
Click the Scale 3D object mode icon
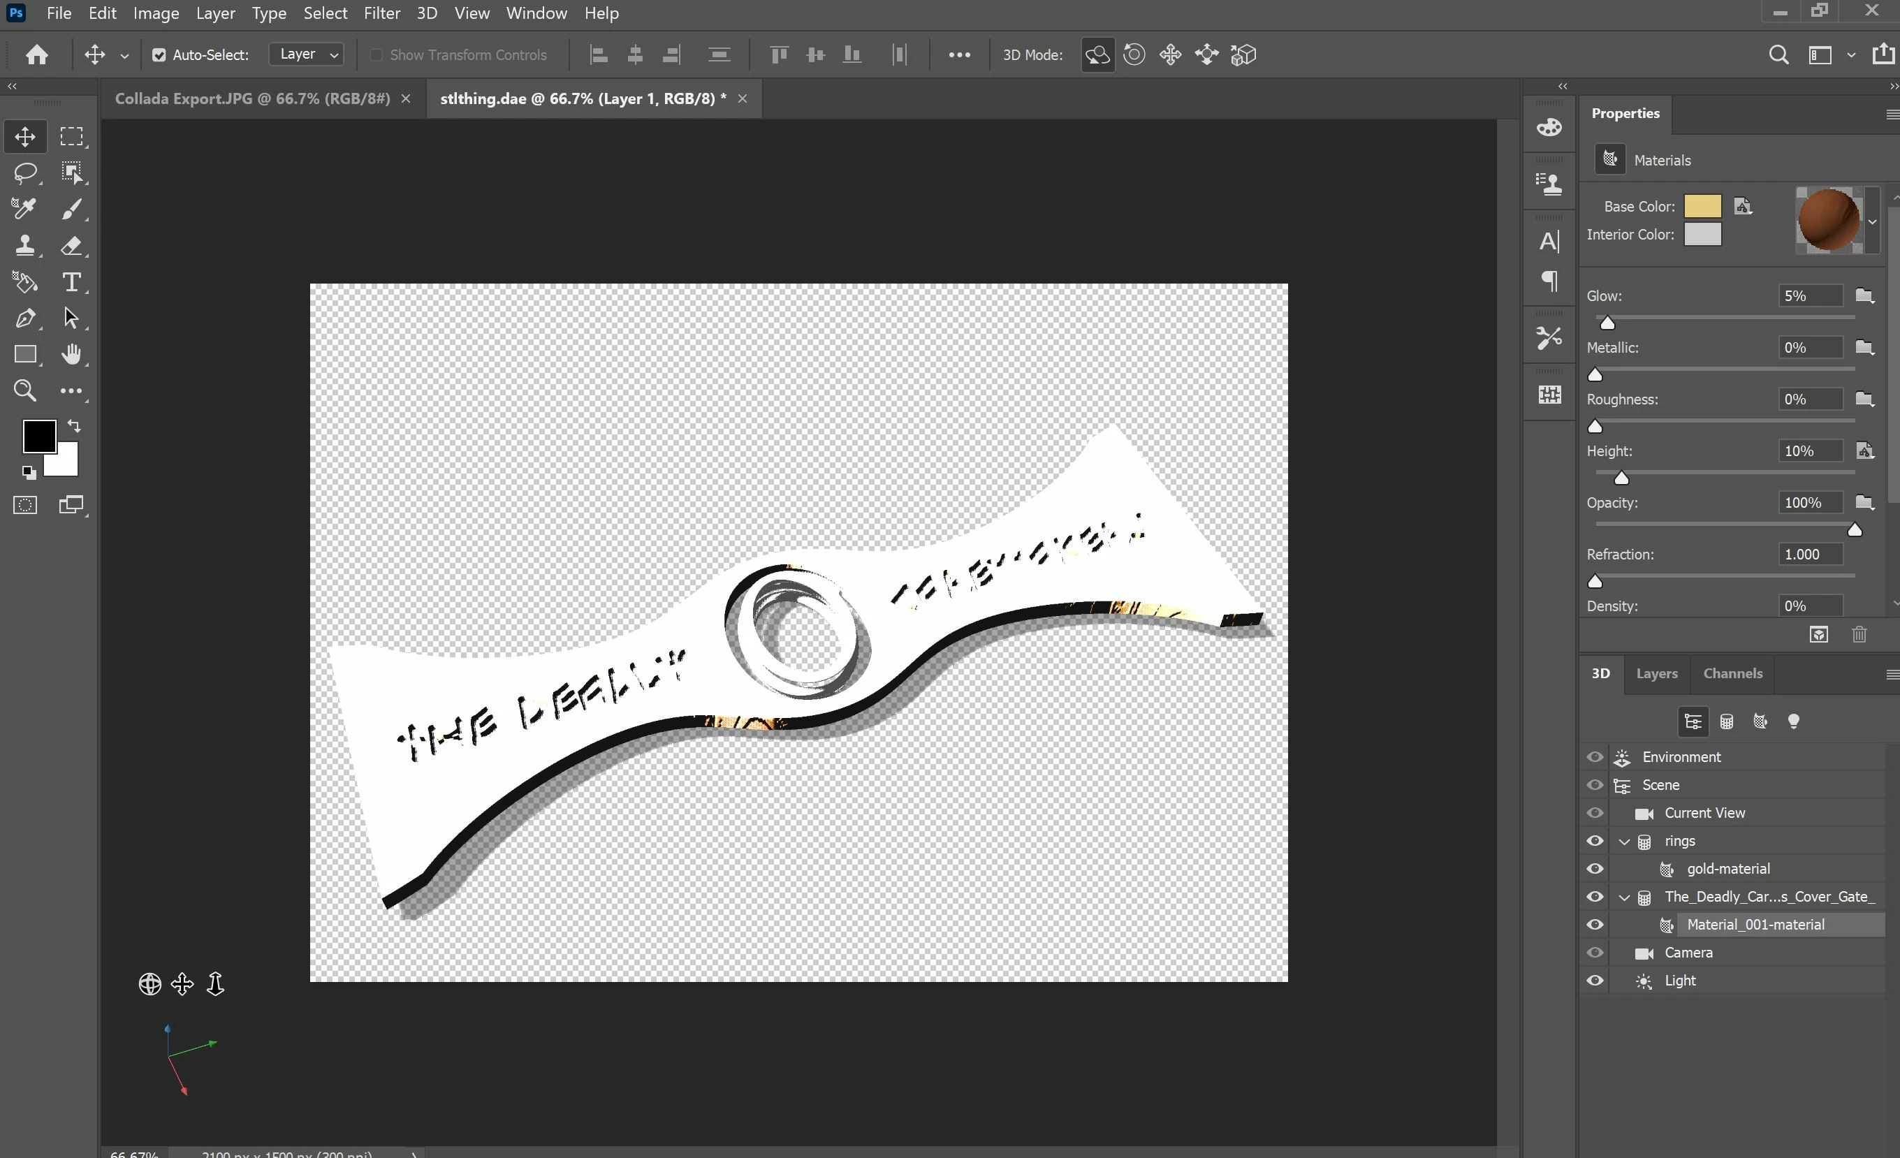pos(1243,54)
